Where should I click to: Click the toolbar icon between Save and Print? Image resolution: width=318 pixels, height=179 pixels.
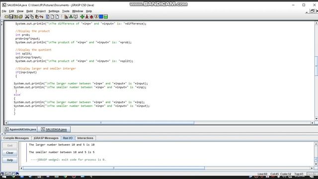pos(16,16)
